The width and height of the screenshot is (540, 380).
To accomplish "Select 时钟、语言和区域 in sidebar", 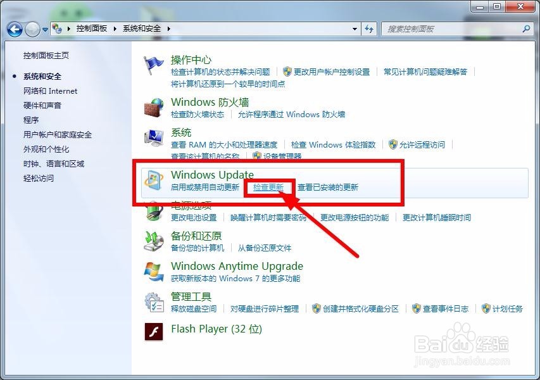I will (x=54, y=163).
